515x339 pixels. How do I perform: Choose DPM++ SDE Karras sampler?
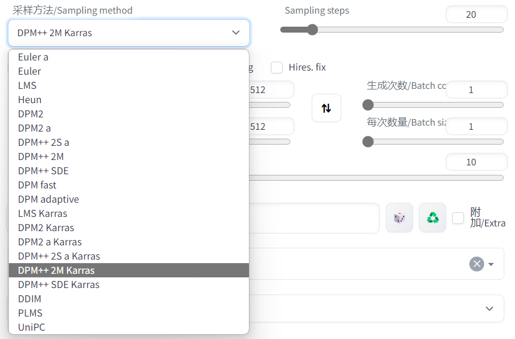click(59, 284)
